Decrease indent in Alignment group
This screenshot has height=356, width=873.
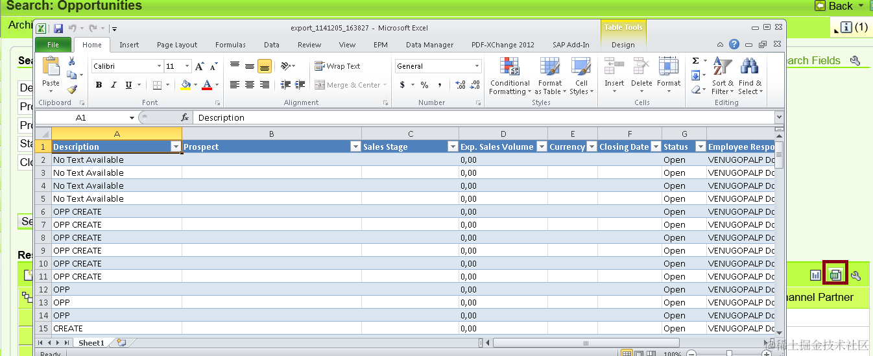click(285, 85)
